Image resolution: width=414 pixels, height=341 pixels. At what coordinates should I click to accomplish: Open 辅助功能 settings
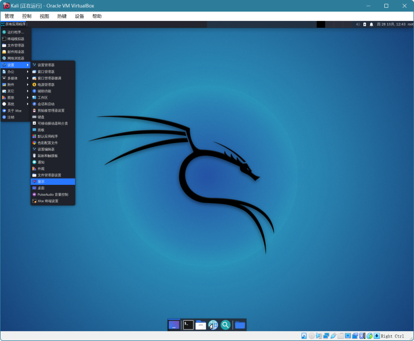tap(53, 91)
